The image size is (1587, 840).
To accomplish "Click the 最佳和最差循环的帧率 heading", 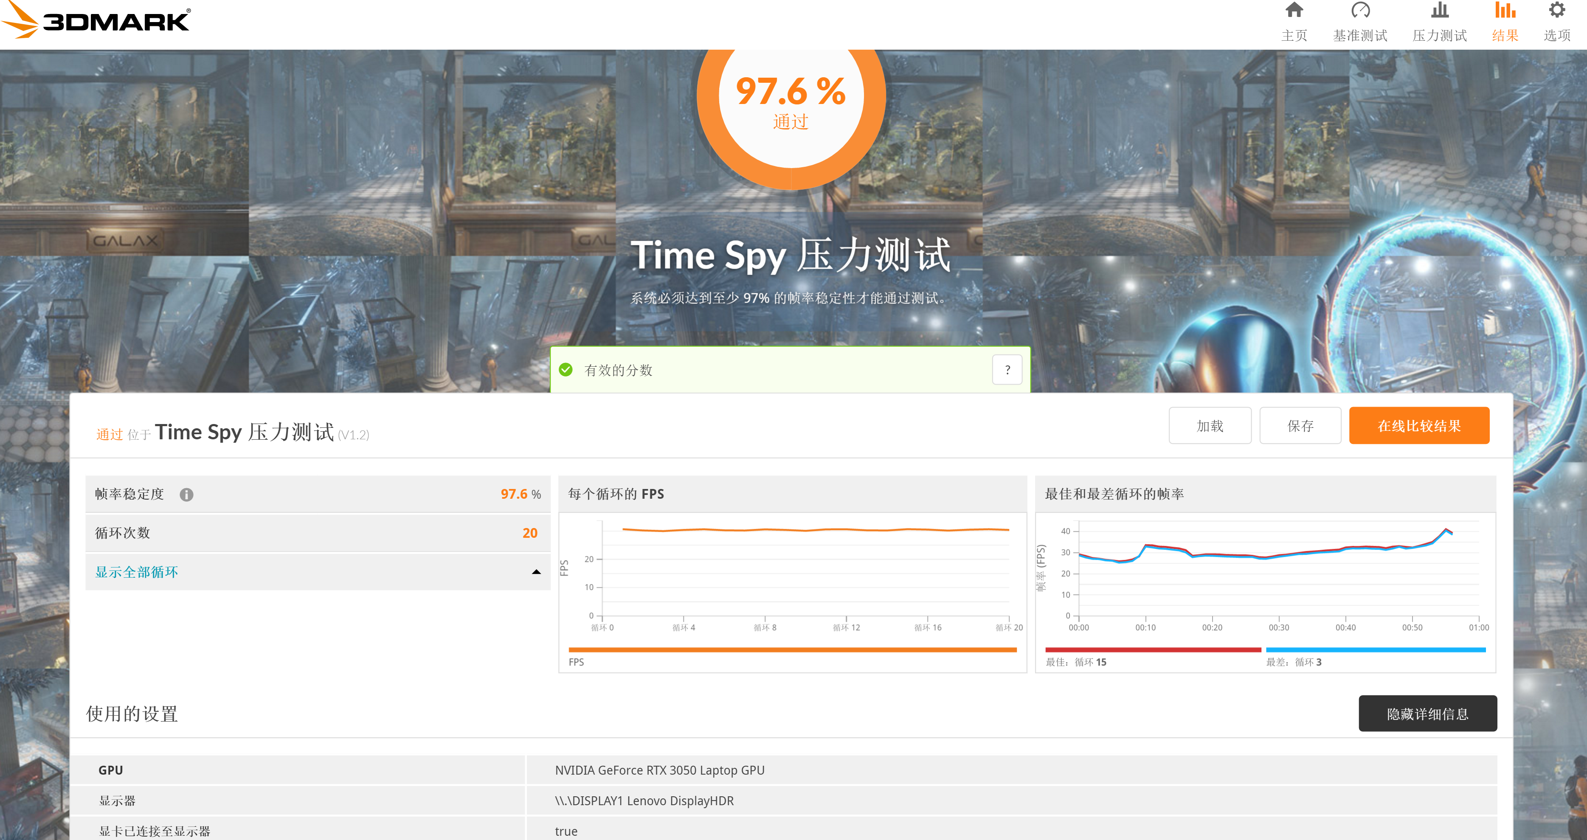I will click(x=1114, y=494).
